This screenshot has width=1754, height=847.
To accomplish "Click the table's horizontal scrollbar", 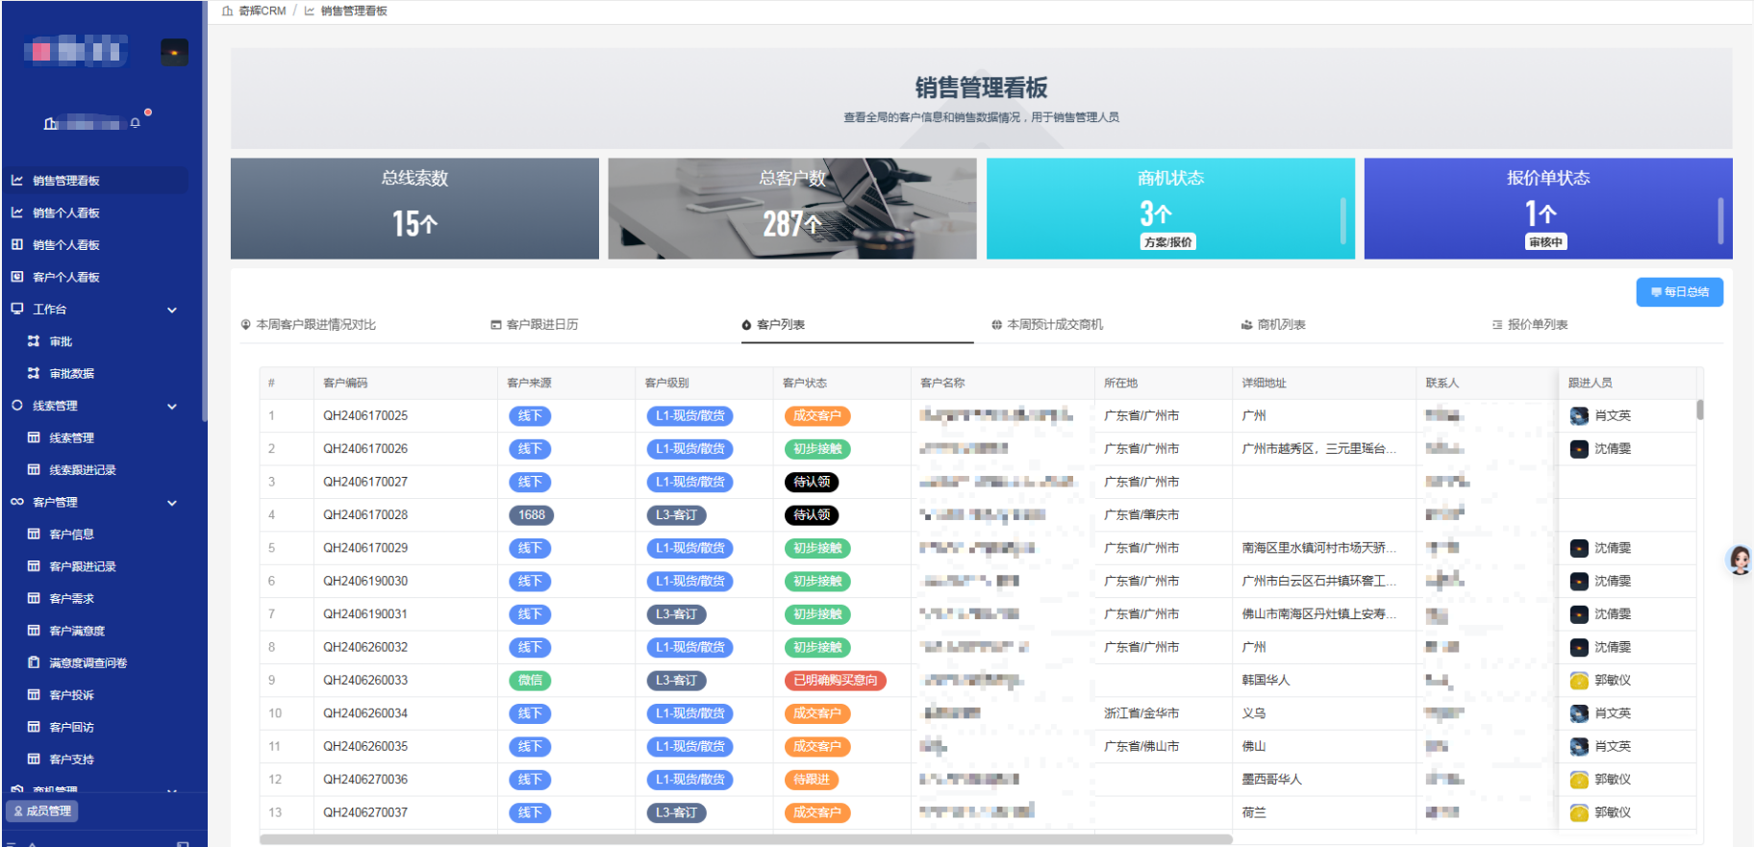I will point(745,839).
